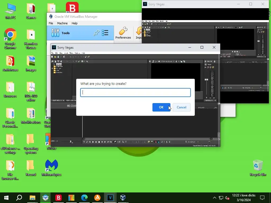Click taskbar Search magnifier
This screenshot has height=203, width=271.
[x=19, y=198]
